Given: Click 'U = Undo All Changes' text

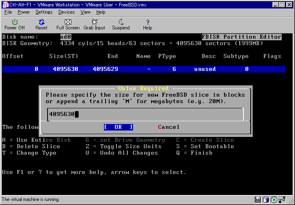Looking at the screenshot, I should point(122,153).
